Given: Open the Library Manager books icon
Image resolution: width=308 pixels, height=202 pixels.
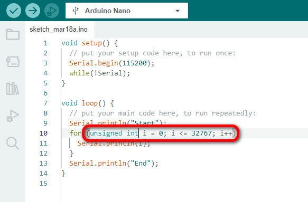Looking at the screenshot, I should 13,89.
